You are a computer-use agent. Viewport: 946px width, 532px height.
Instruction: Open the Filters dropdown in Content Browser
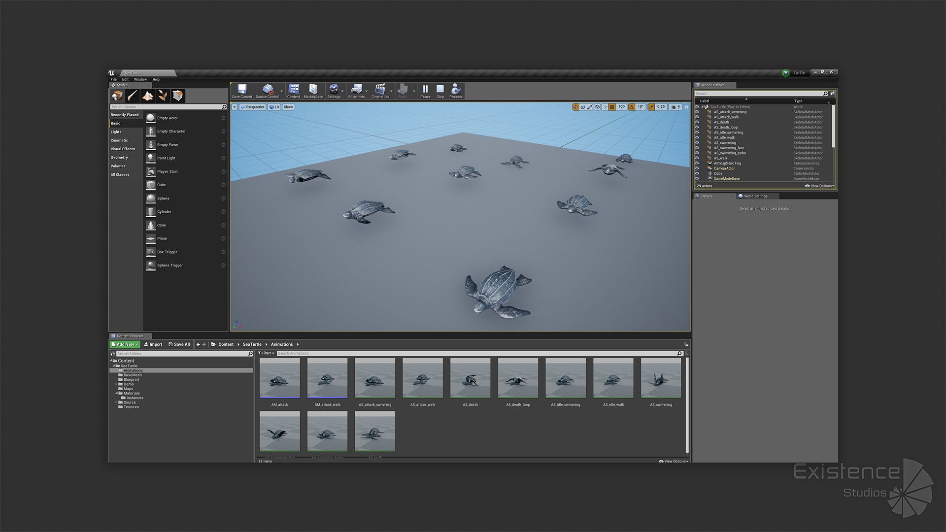click(x=266, y=353)
